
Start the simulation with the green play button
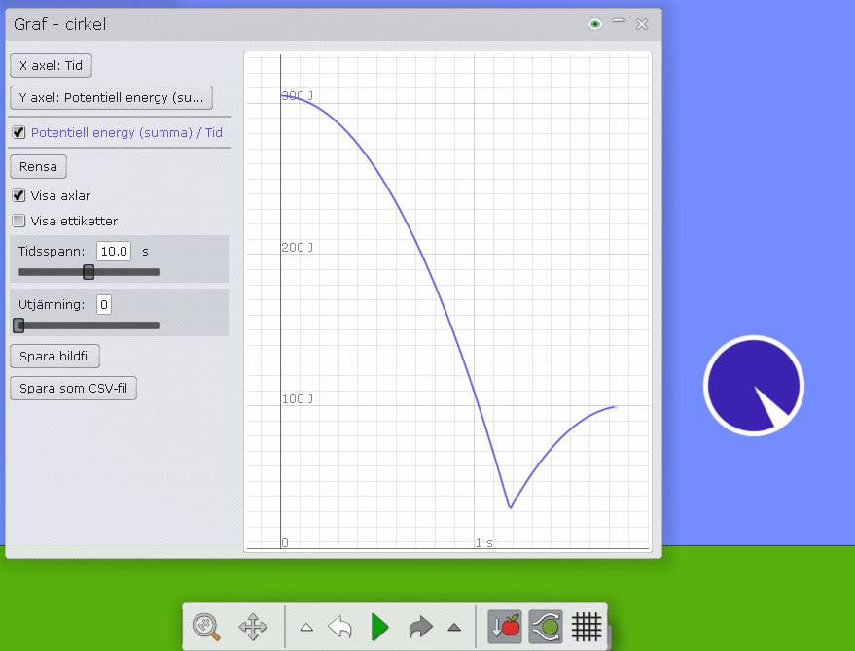pos(379,627)
